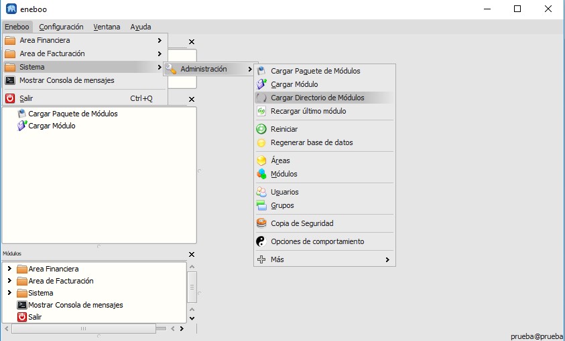Click Mostrar Consola de mensajes in Módulos tree
This screenshot has height=341, width=565.
click(76, 305)
